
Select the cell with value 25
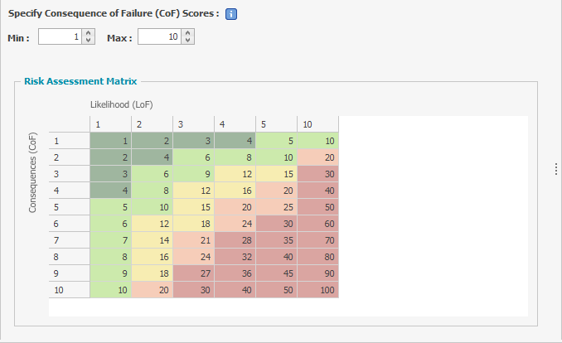[276, 207]
